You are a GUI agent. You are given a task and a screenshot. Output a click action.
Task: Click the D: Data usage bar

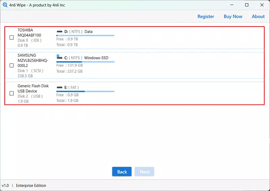85,36
